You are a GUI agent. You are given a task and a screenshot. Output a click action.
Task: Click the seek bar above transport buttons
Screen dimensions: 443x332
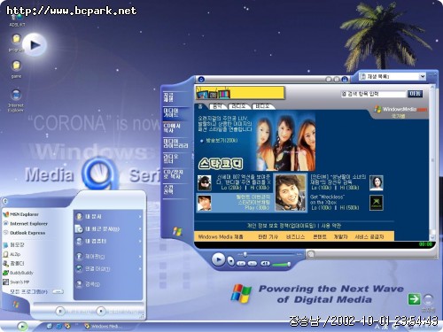(x=269, y=254)
